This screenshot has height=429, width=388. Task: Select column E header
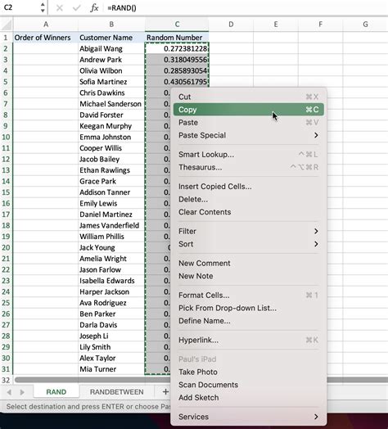click(276, 25)
